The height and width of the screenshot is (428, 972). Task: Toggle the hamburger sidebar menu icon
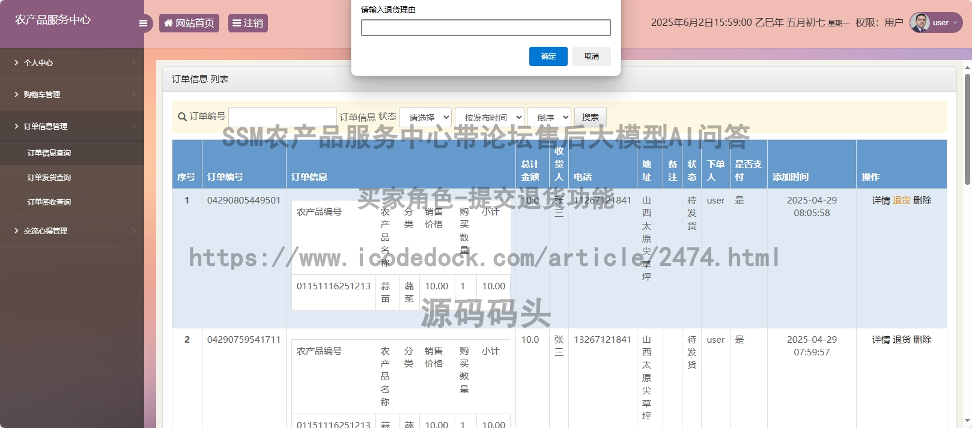click(143, 23)
